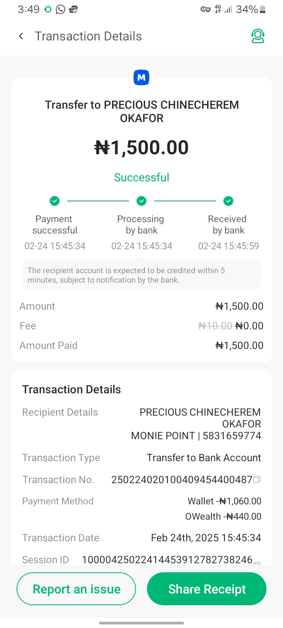
Task: Tap the Session ID number value
Action: tap(167, 560)
